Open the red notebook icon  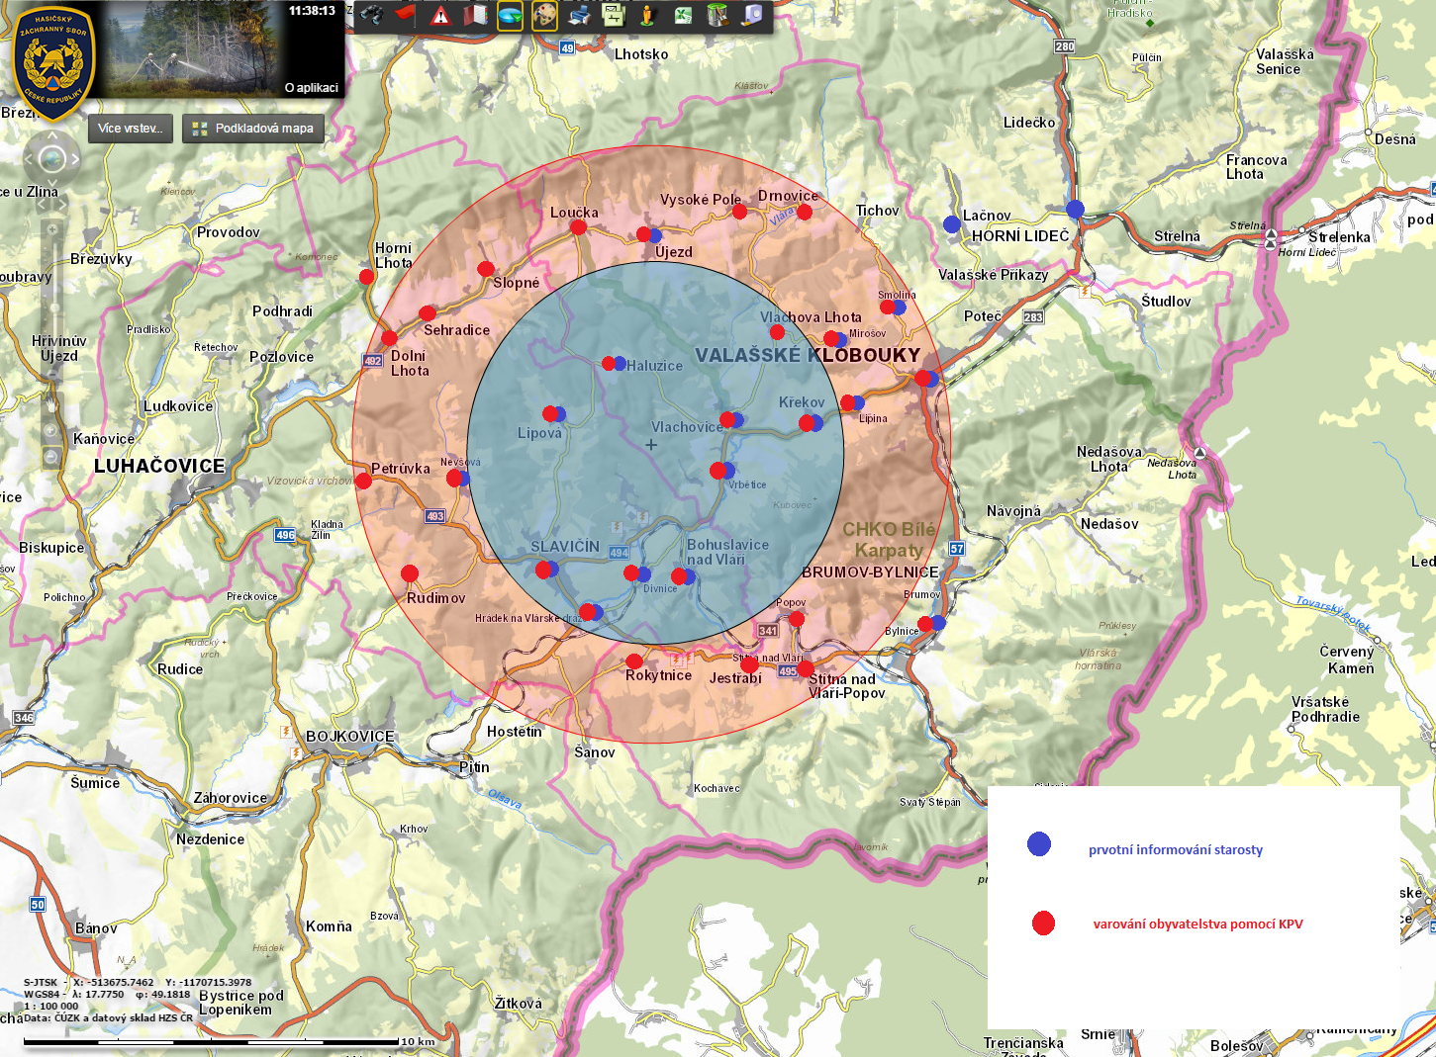[x=475, y=15]
